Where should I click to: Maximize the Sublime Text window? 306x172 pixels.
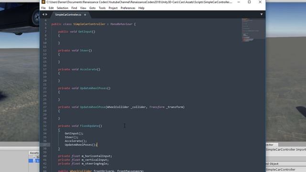(x=249, y=2)
